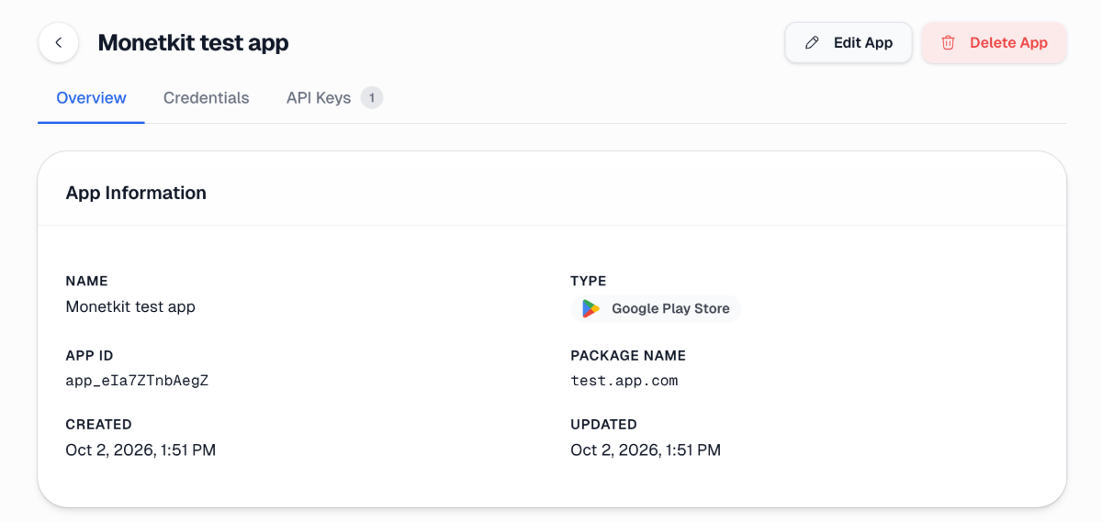The width and height of the screenshot is (1102, 522).
Task: Click the API Keys count badge
Action: [x=371, y=98]
